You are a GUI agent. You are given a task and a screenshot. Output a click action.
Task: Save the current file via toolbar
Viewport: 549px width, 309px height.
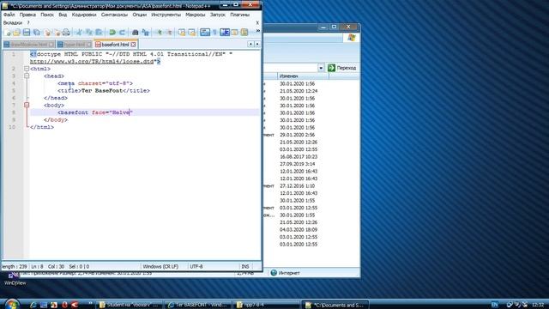pyautogui.click(x=27, y=33)
